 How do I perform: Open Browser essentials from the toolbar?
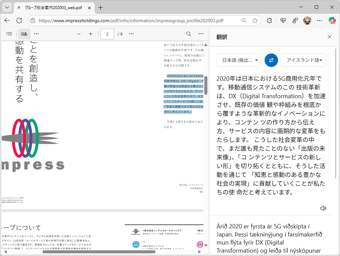pos(283,21)
